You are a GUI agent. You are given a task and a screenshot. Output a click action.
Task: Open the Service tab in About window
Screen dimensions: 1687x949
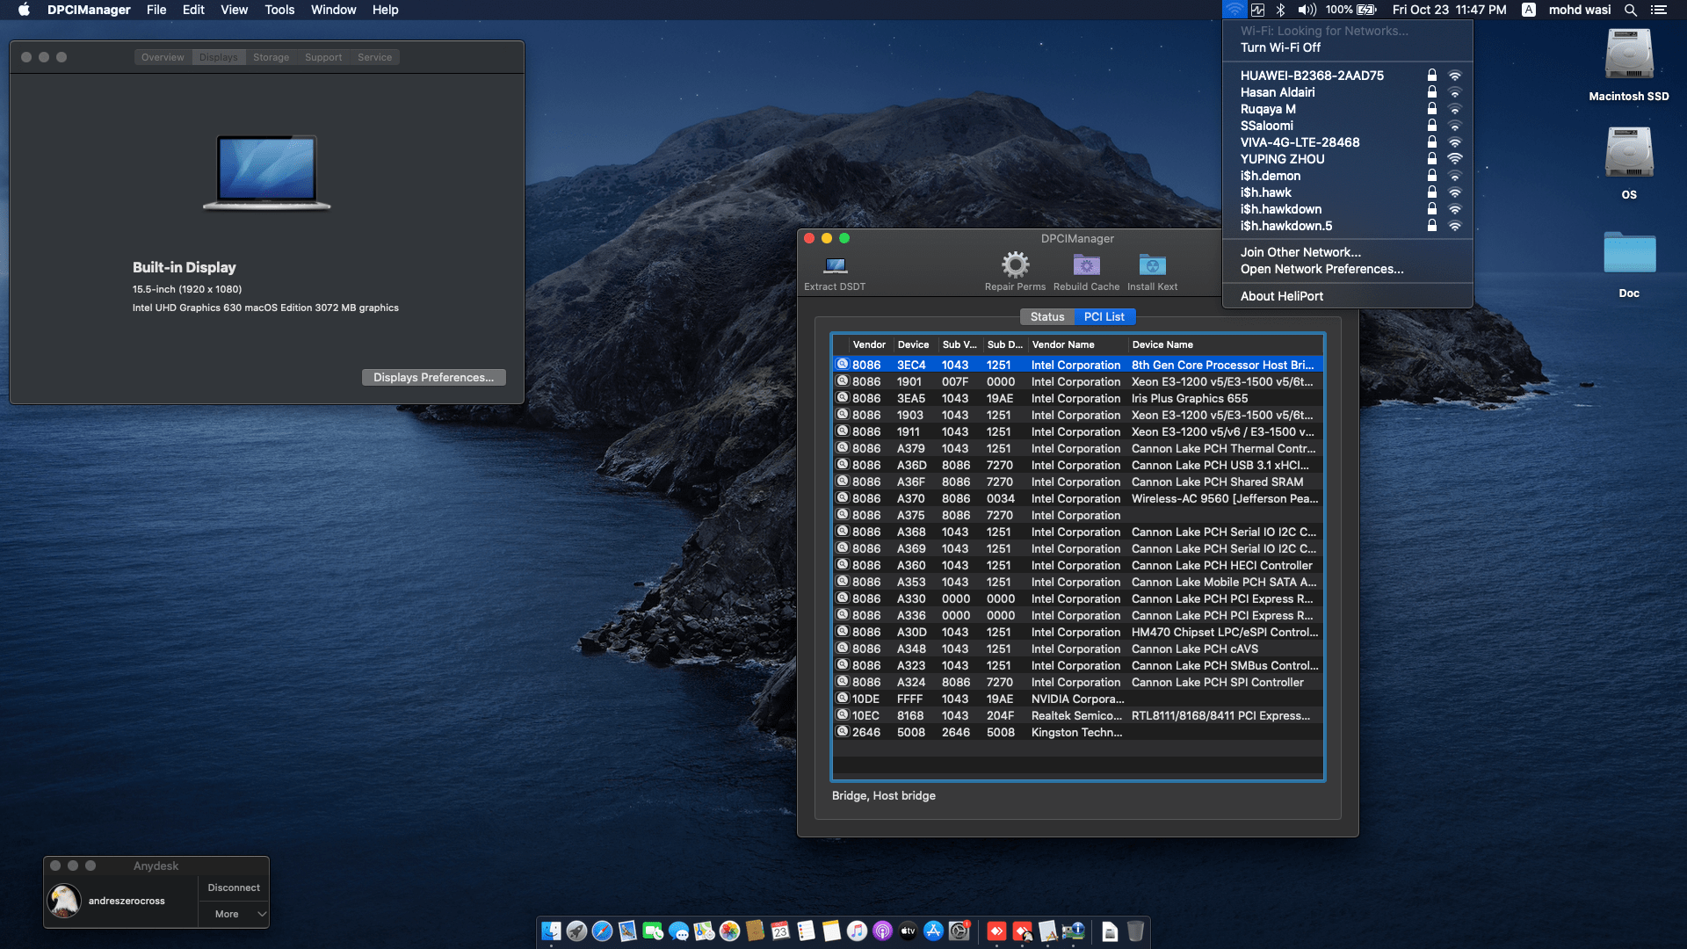374,57
